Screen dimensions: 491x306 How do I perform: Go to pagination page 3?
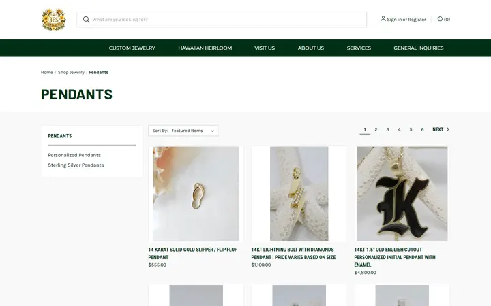(387, 129)
